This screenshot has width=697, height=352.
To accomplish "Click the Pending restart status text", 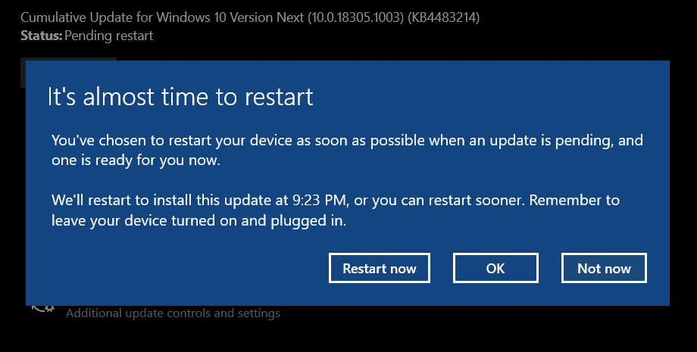I will coord(109,36).
